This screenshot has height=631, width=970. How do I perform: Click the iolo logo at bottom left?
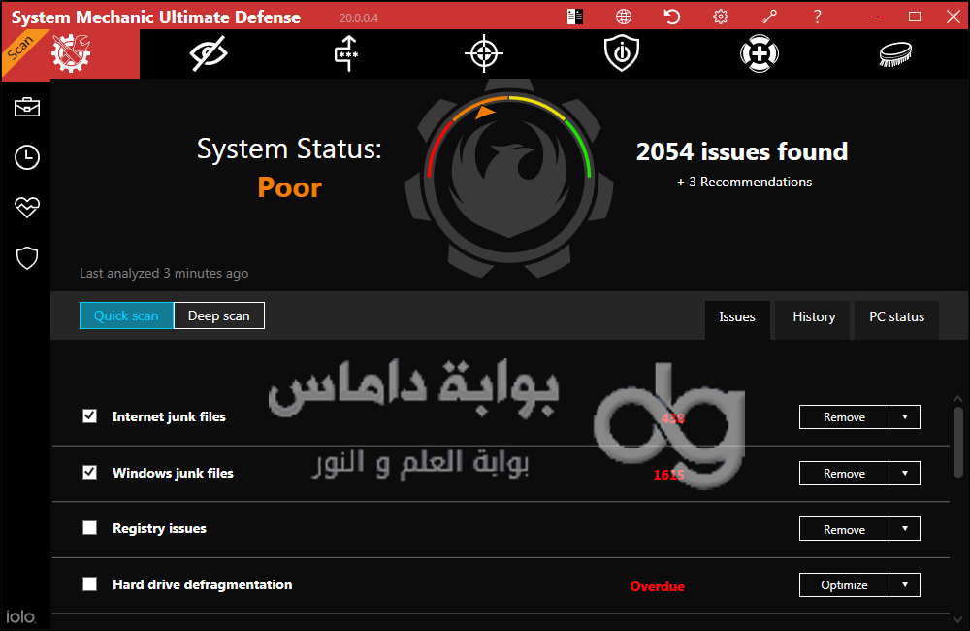[20, 616]
